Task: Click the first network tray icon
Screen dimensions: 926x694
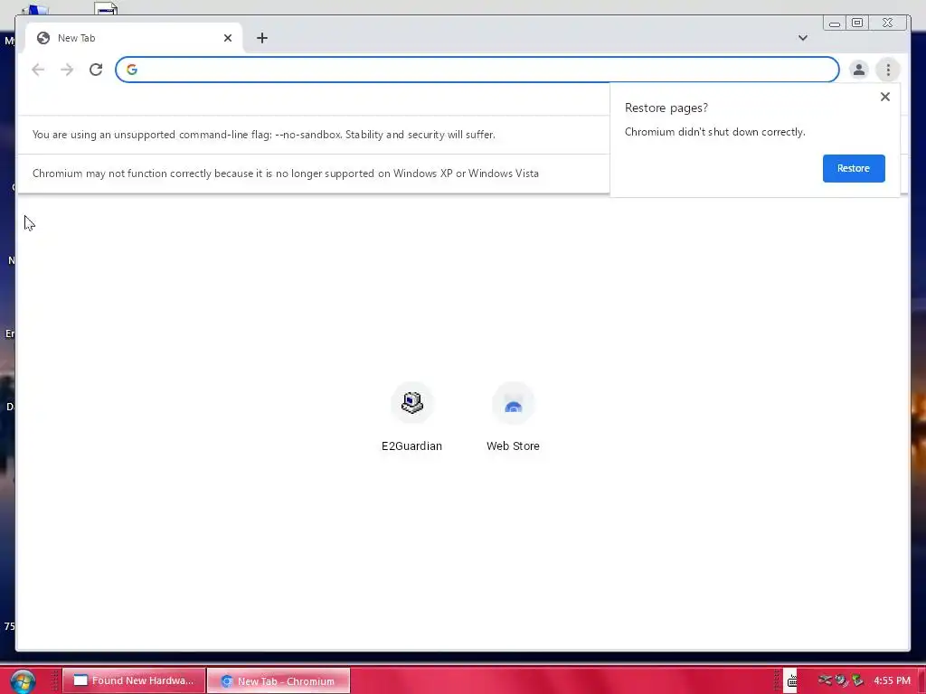Action: tap(825, 680)
